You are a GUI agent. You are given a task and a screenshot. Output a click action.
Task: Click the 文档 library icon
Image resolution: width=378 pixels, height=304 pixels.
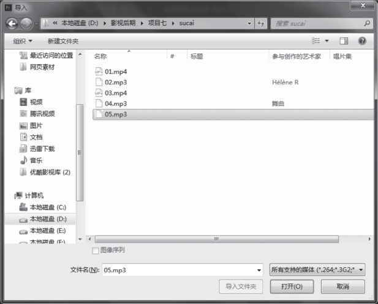[23, 137]
